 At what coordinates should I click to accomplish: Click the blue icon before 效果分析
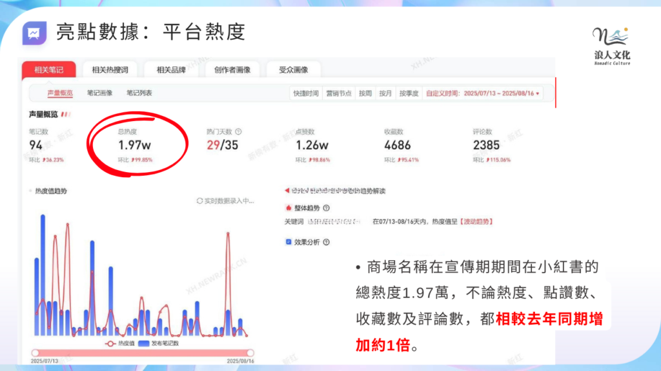click(289, 242)
